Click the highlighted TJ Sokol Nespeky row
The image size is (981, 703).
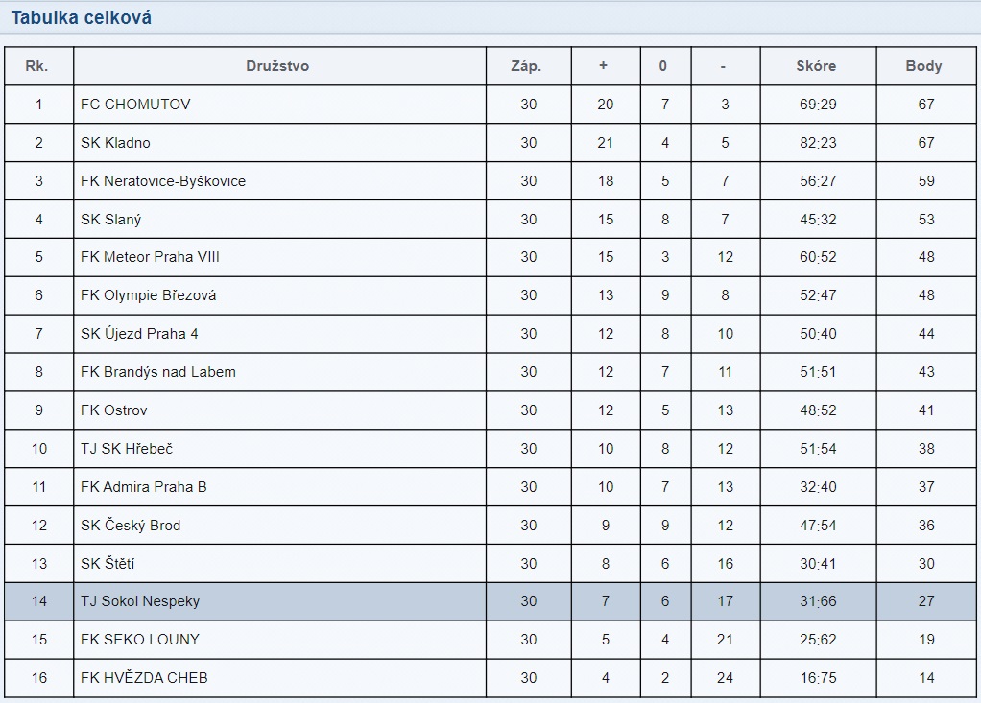[x=140, y=601]
